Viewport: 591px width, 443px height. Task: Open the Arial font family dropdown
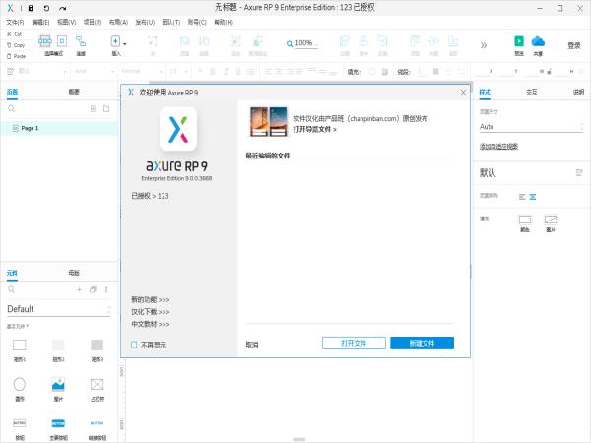click(94, 71)
